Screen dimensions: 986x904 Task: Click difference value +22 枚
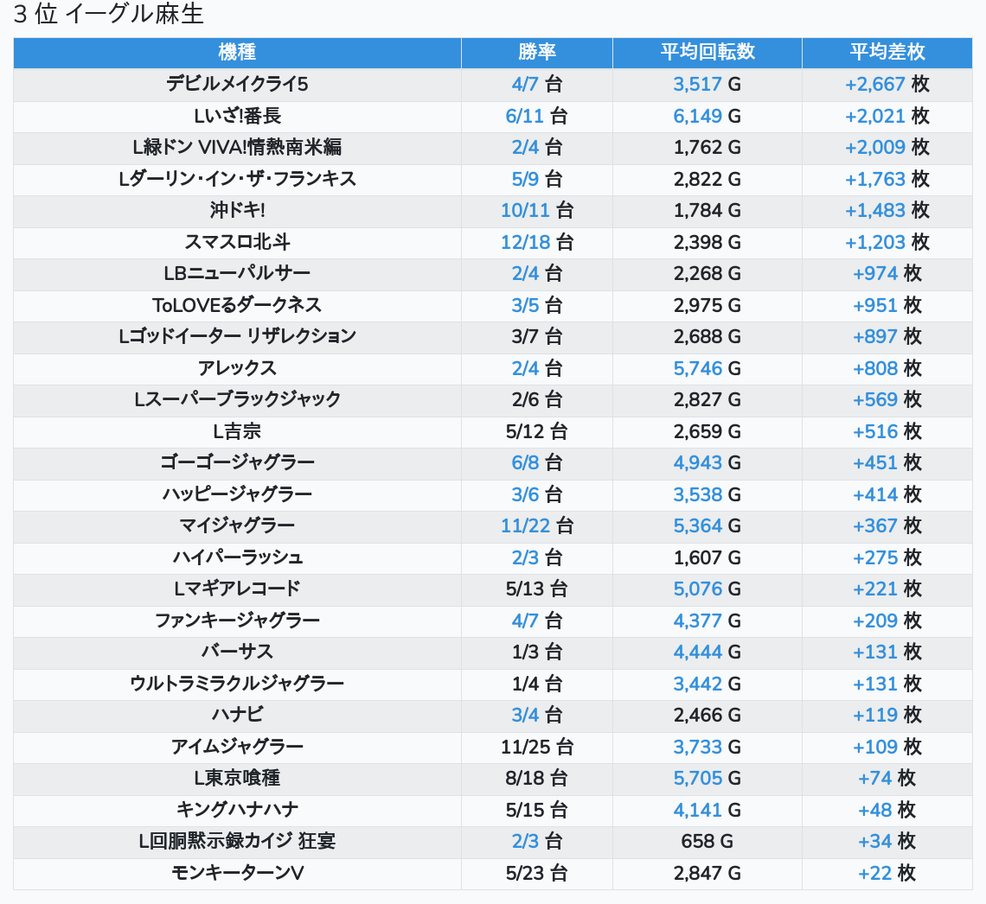click(x=887, y=873)
